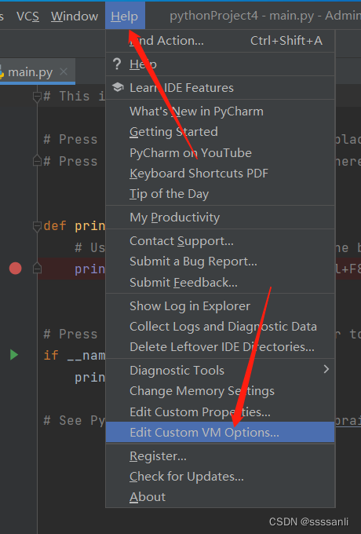Select Collect Logs and Diagnostic Data

221,326
